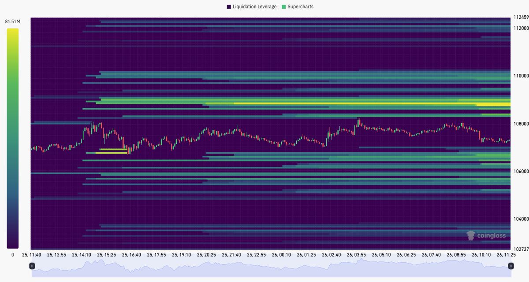
Task: Click the mini price overview area chart
Action: pyautogui.click(x=272, y=268)
